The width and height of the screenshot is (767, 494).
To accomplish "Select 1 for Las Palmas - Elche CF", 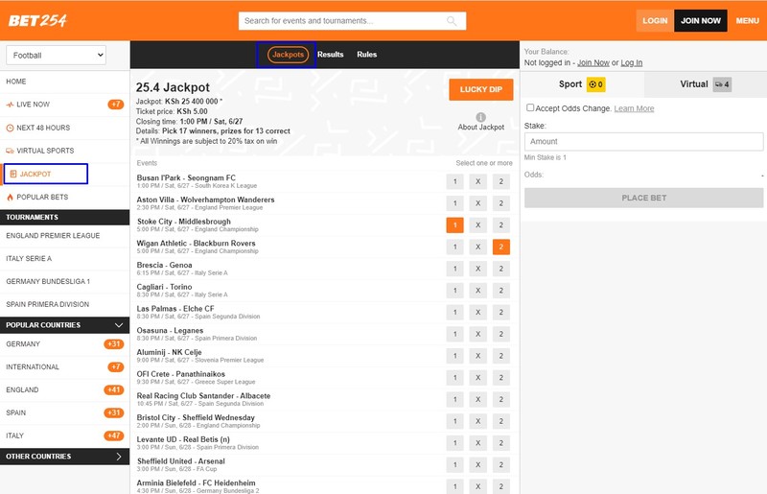I will [454, 313].
